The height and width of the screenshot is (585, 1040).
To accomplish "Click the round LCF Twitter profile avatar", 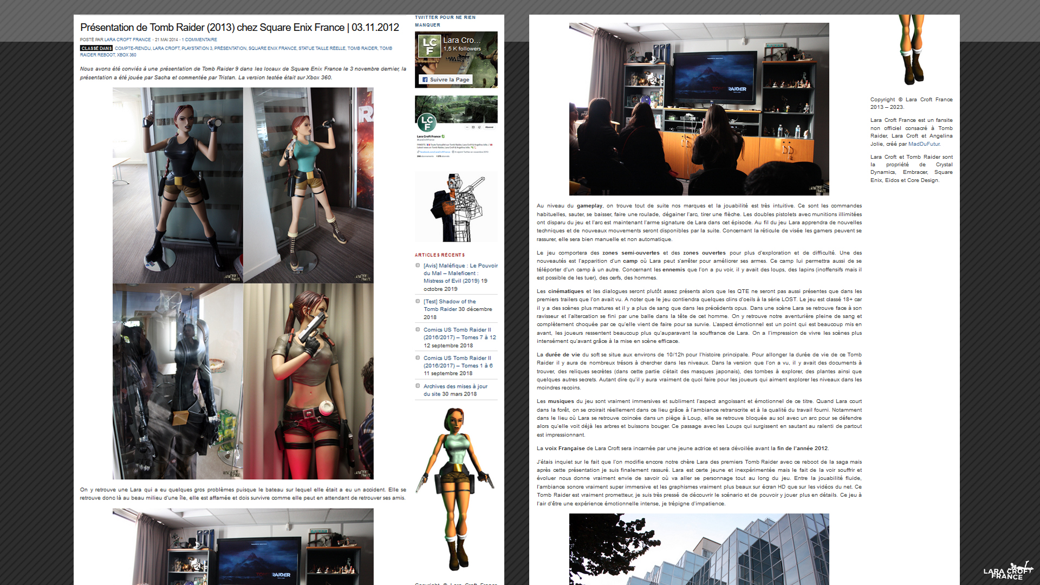I will 427,122.
